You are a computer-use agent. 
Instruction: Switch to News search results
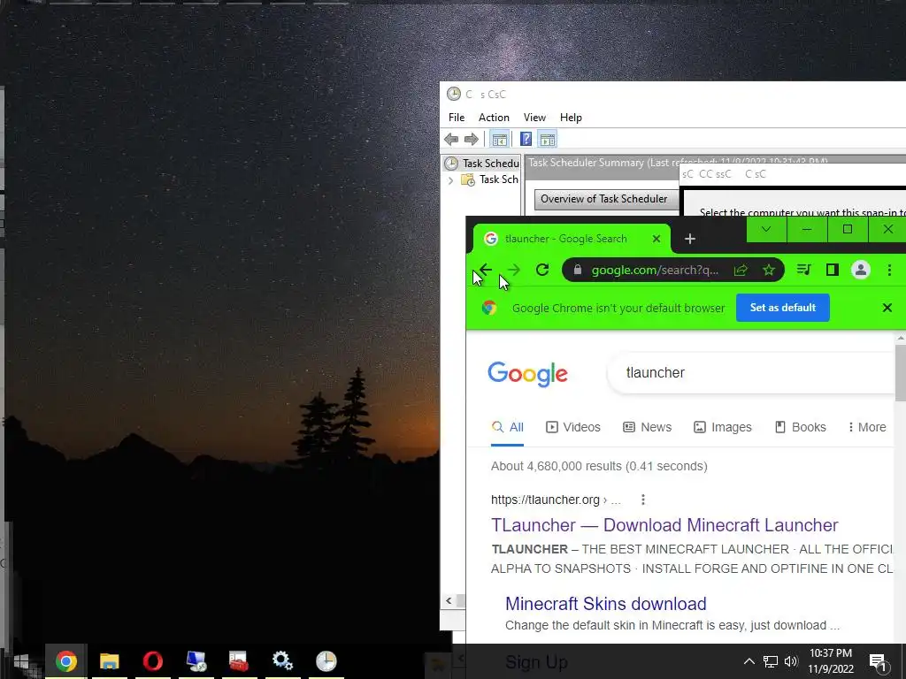pos(647,427)
